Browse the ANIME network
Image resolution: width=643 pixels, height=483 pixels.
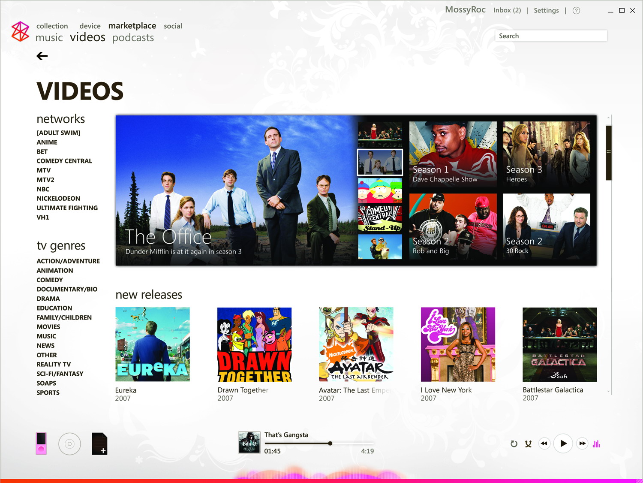tap(47, 142)
